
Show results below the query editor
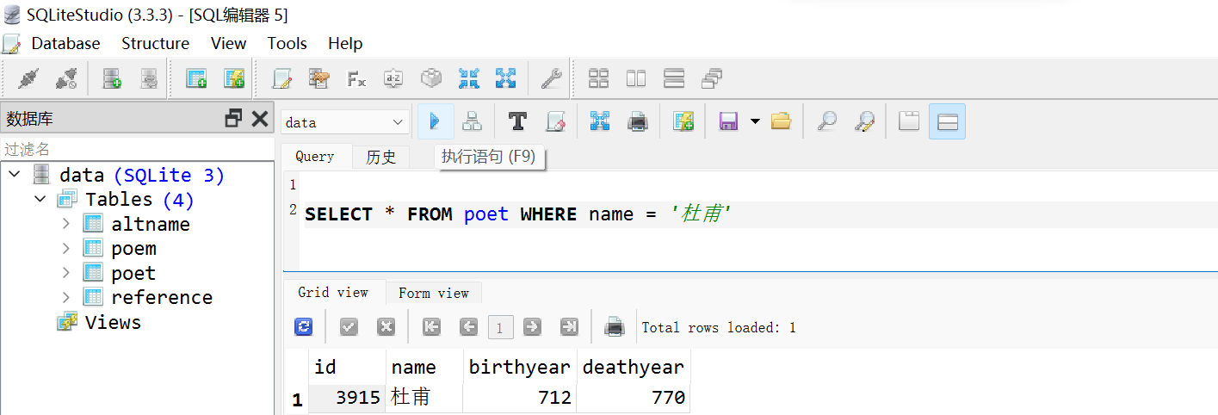point(947,121)
